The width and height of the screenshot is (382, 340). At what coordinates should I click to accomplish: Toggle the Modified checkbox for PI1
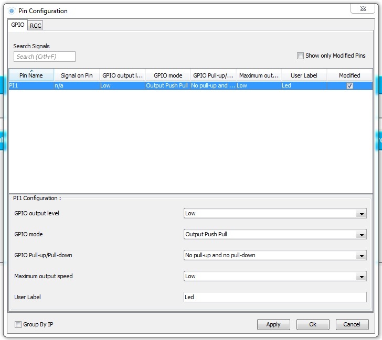[349, 85]
